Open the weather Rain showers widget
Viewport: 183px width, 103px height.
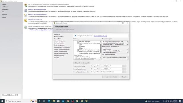click(x=152, y=101)
